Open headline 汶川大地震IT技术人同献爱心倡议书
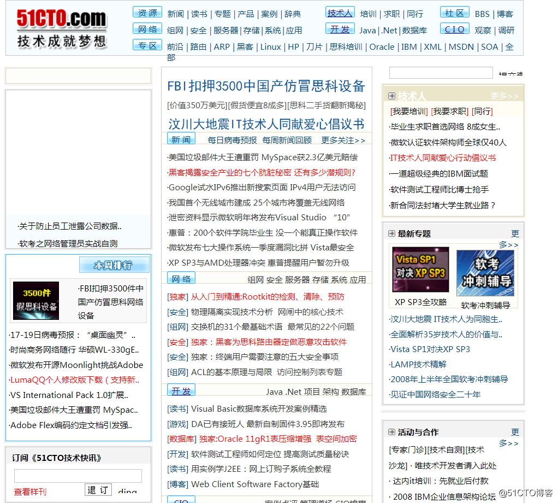The width and height of the screenshot is (558, 503). (x=266, y=124)
